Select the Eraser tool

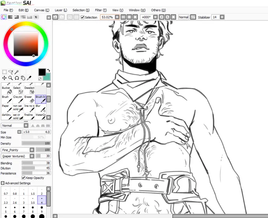30,99
